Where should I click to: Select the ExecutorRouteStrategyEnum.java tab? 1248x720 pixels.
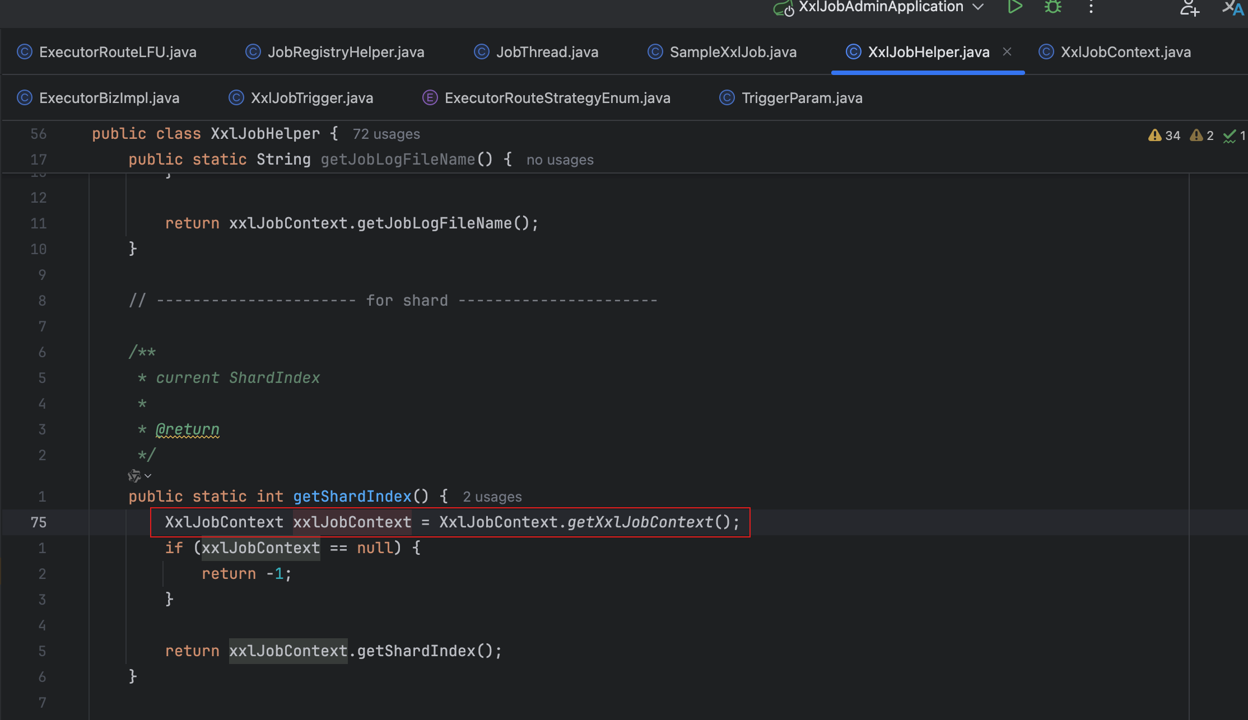coord(557,98)
